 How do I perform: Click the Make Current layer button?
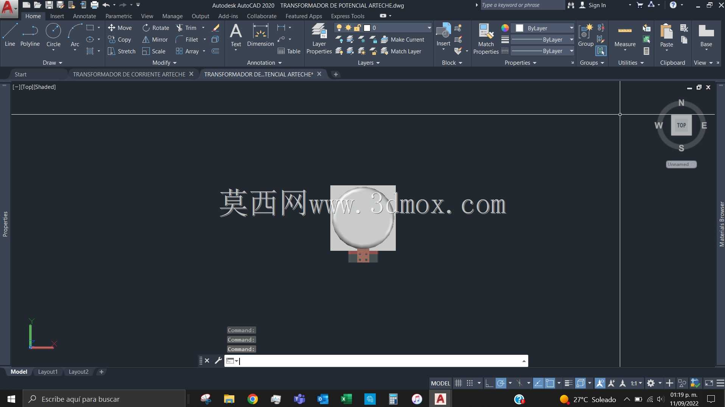403,39
